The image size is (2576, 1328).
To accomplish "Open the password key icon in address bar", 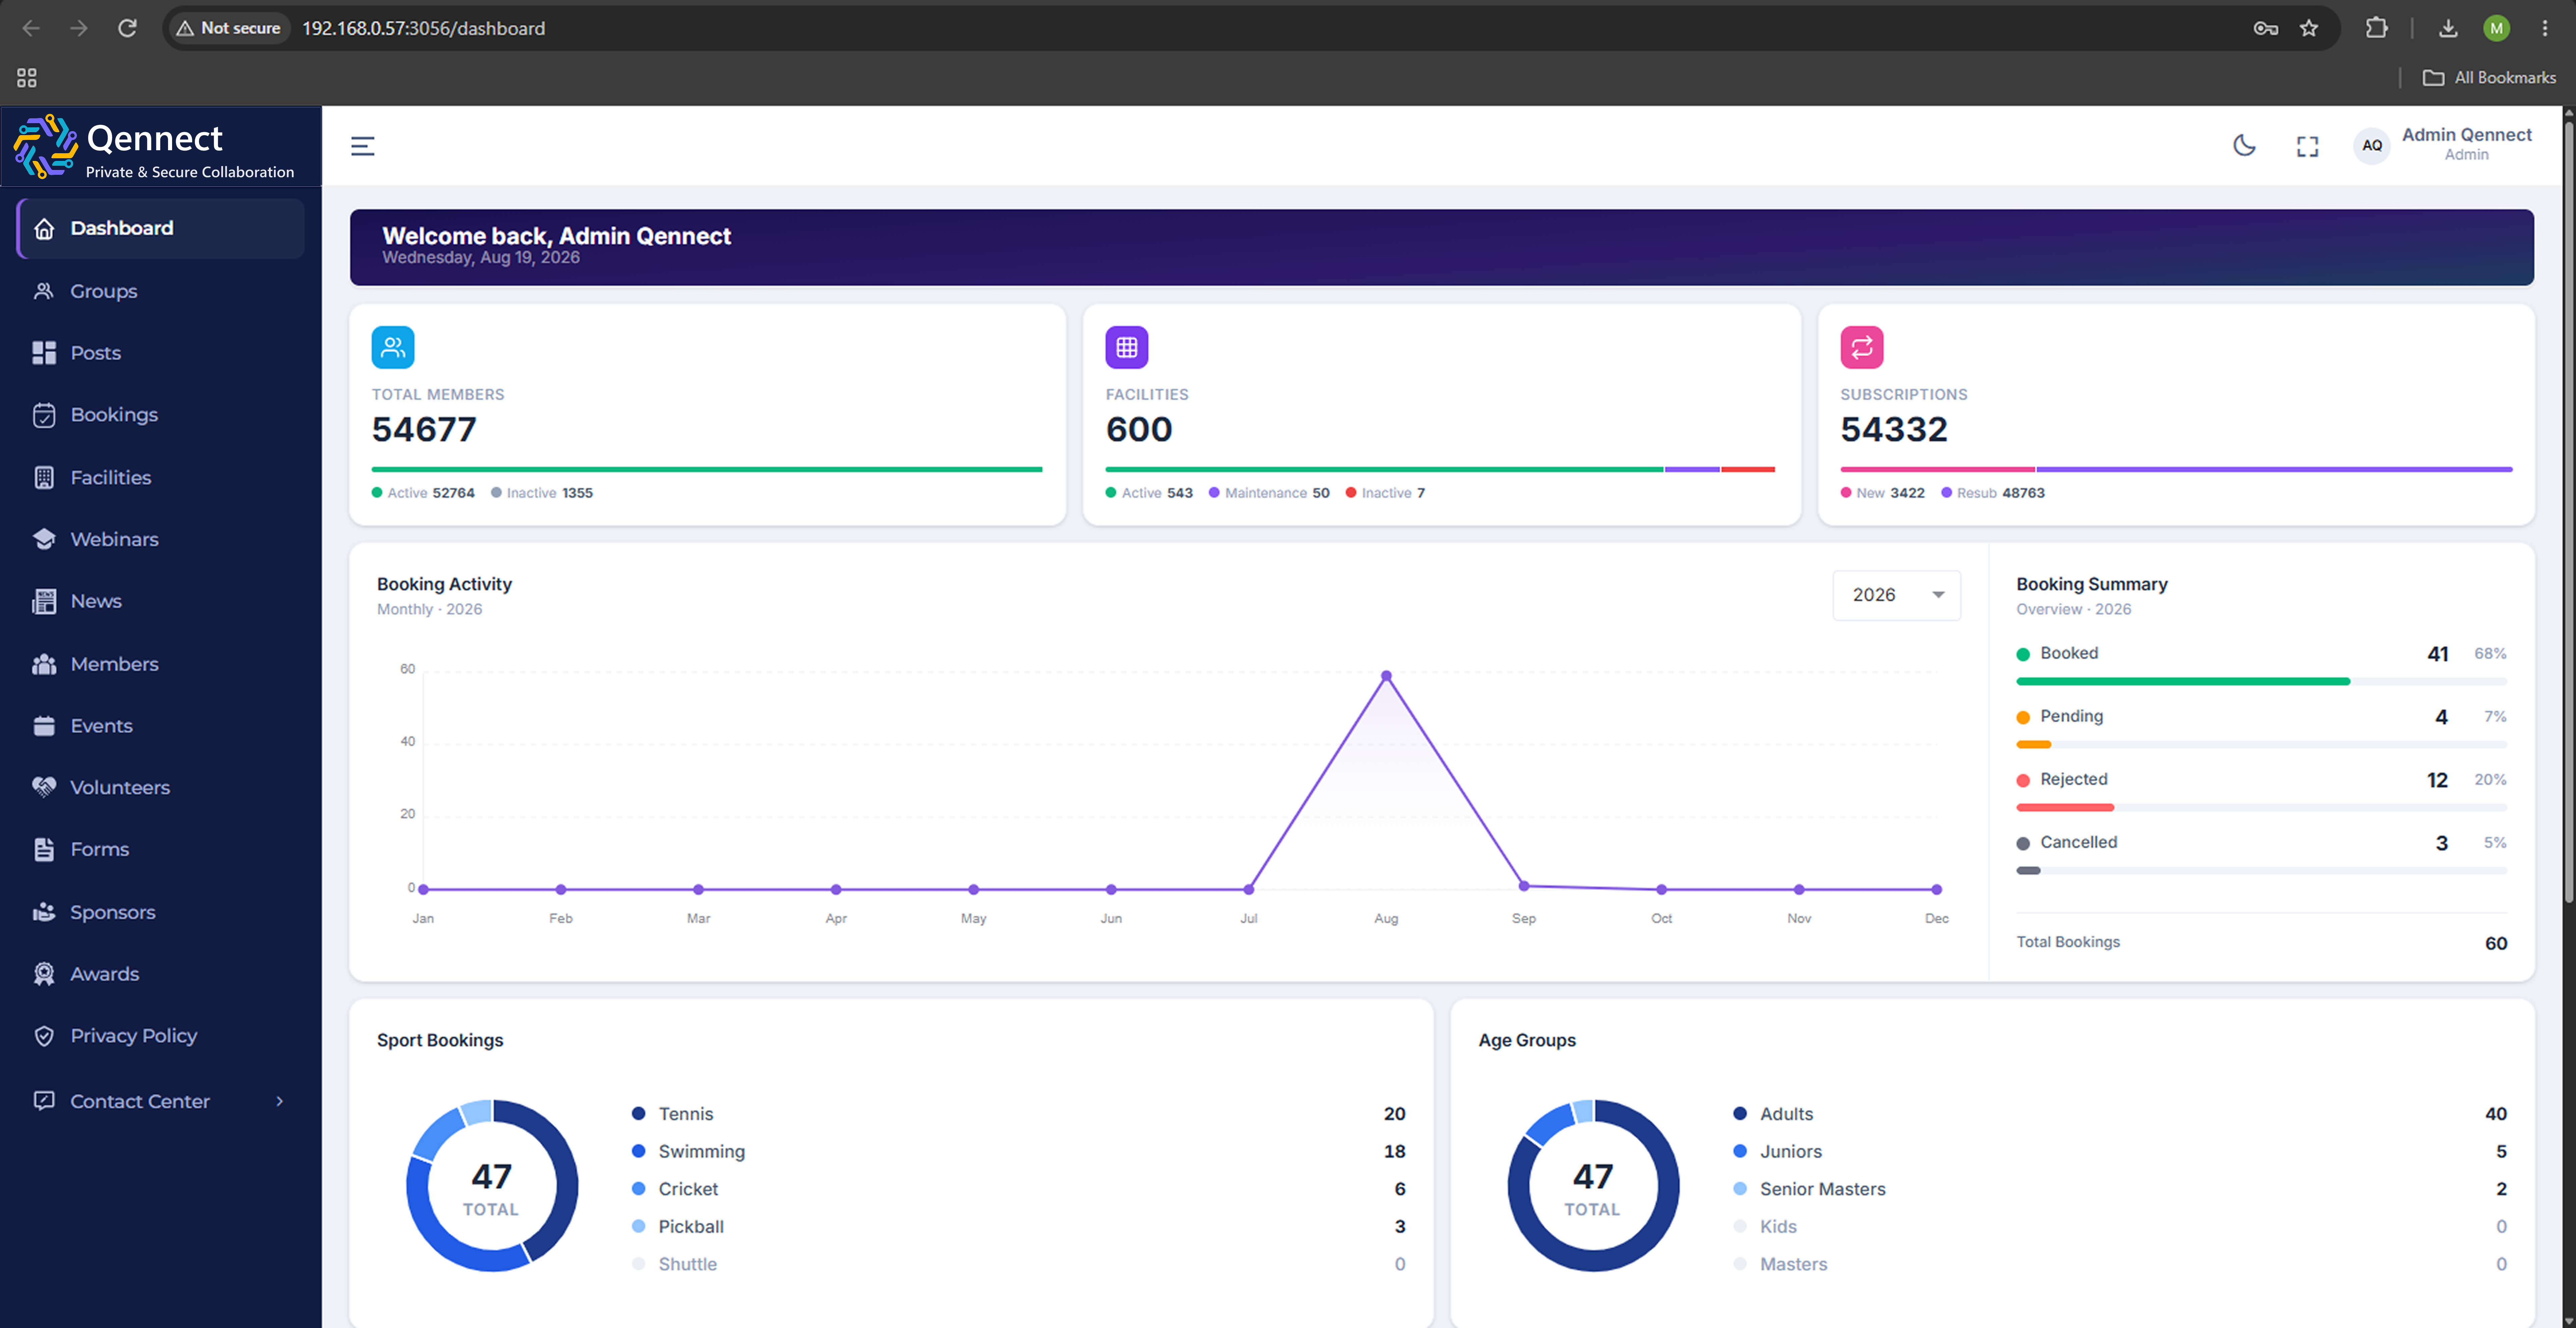I will (x=2266, y=28).
